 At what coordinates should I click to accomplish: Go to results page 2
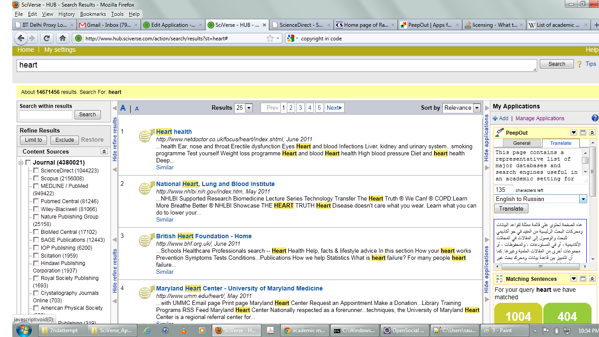pos(290,108)
